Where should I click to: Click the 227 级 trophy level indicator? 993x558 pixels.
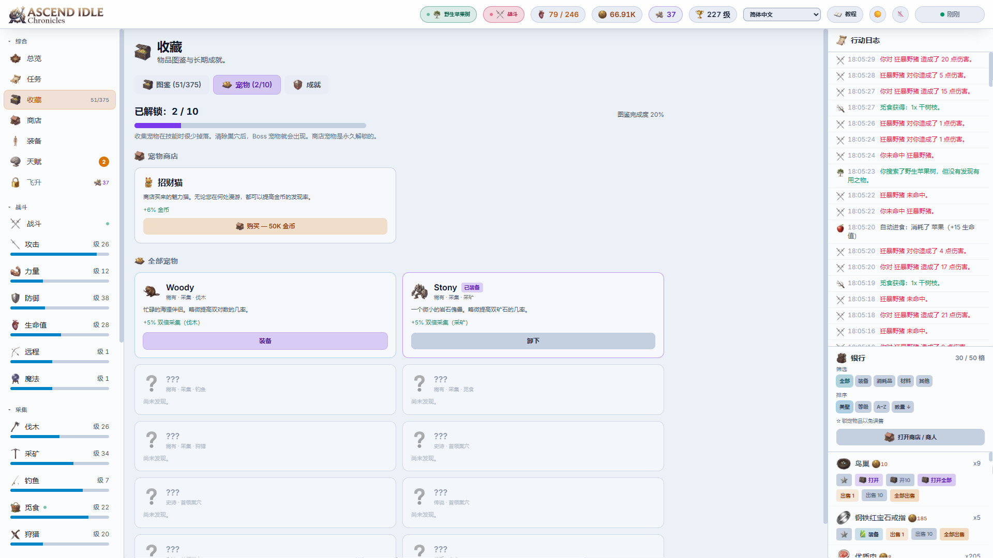click(713, 14)
